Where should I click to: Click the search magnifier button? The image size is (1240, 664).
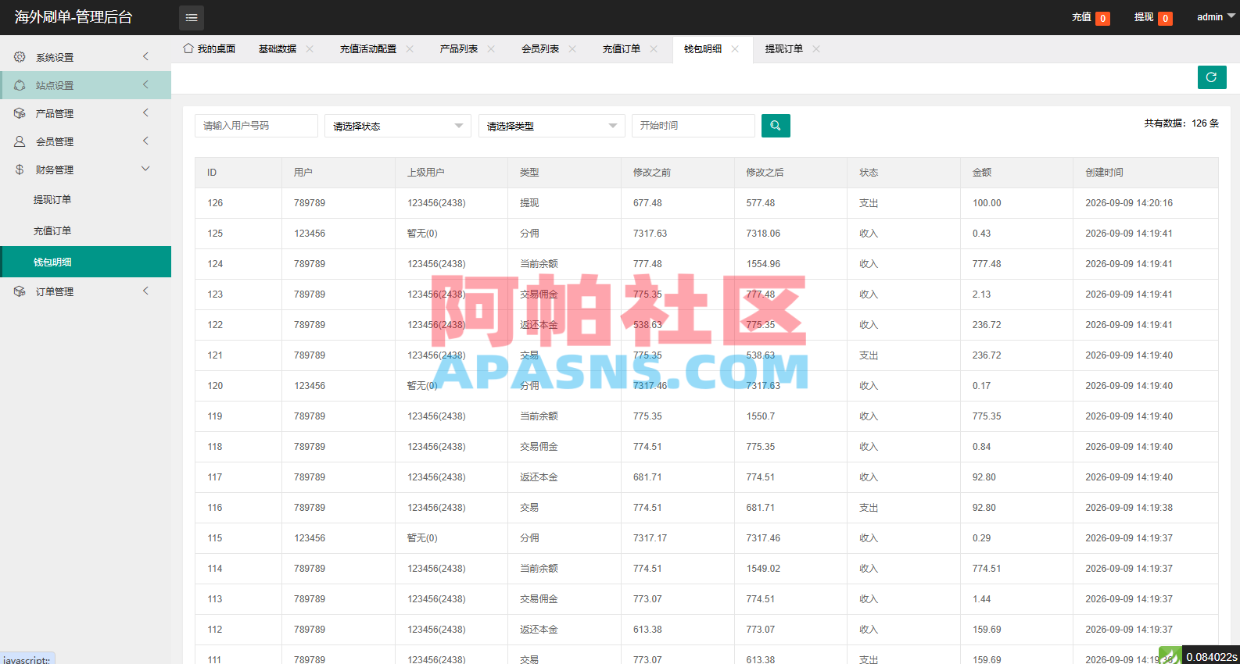(776, 126)
